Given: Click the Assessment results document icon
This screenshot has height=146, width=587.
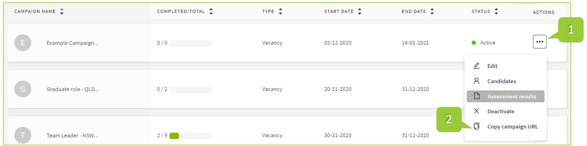Looking at the screenshot, I should pyautogui.click(x=476, y=96).
